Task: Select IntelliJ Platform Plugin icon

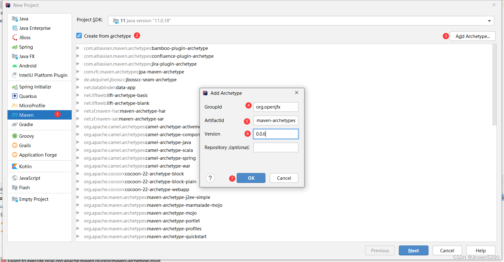Action: tap(15, 75)
